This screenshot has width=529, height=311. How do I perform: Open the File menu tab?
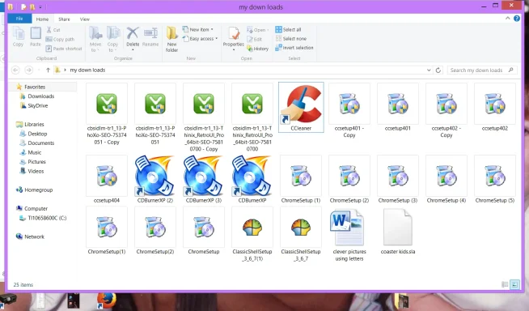[x=19, y=19]
